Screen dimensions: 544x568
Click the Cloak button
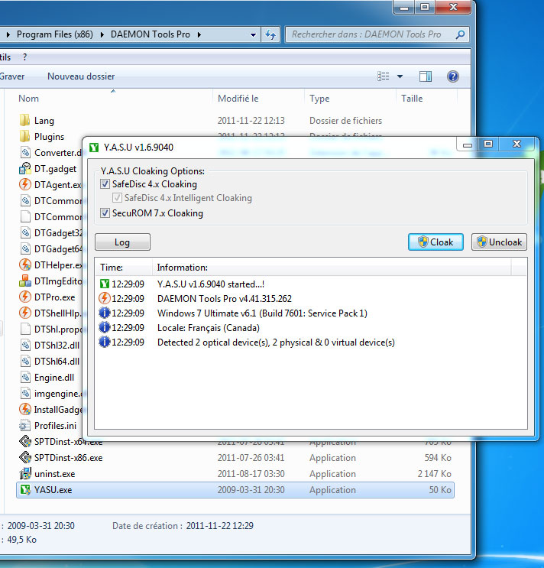pos(436,242)
